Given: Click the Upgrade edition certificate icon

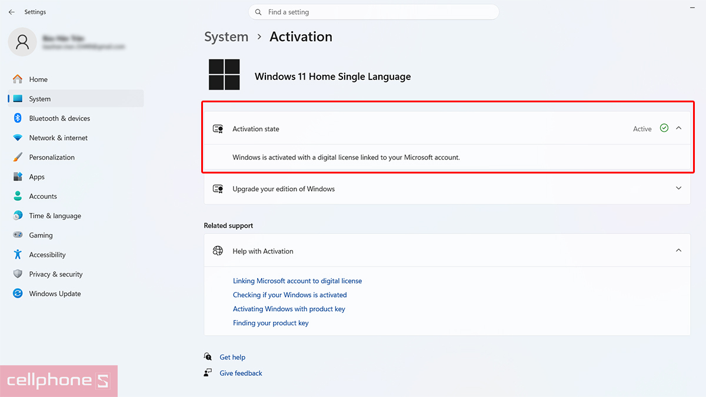Looking at the screenshot, I should point(218,189).
